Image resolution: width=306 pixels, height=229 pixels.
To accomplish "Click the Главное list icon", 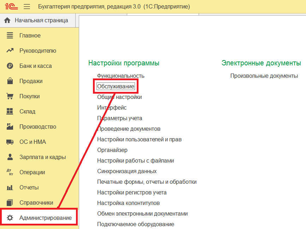I will pyautogui.click(x=10, y=36).
